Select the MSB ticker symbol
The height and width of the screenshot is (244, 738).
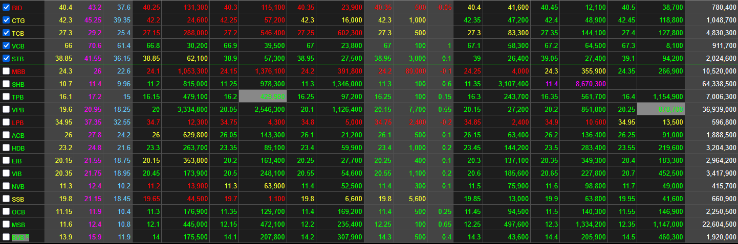tap(18, 225)
